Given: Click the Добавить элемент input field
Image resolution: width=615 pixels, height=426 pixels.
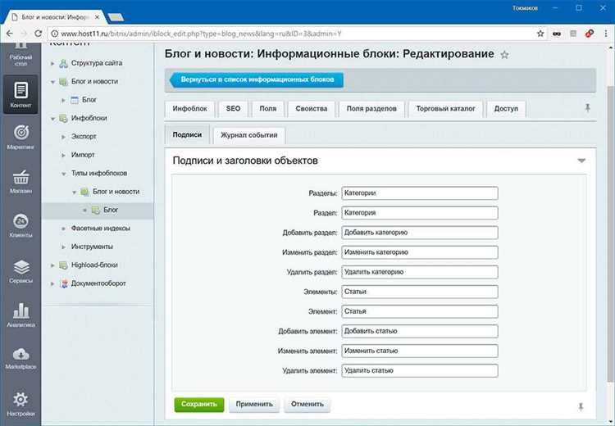Looking at the screenshot, I should click(x=420, y=331).
